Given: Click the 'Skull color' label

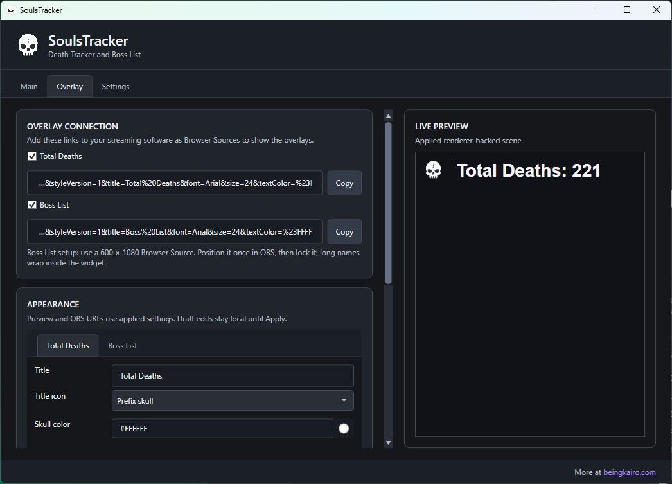Looking at the screenshot, I should tap(52, 424).
